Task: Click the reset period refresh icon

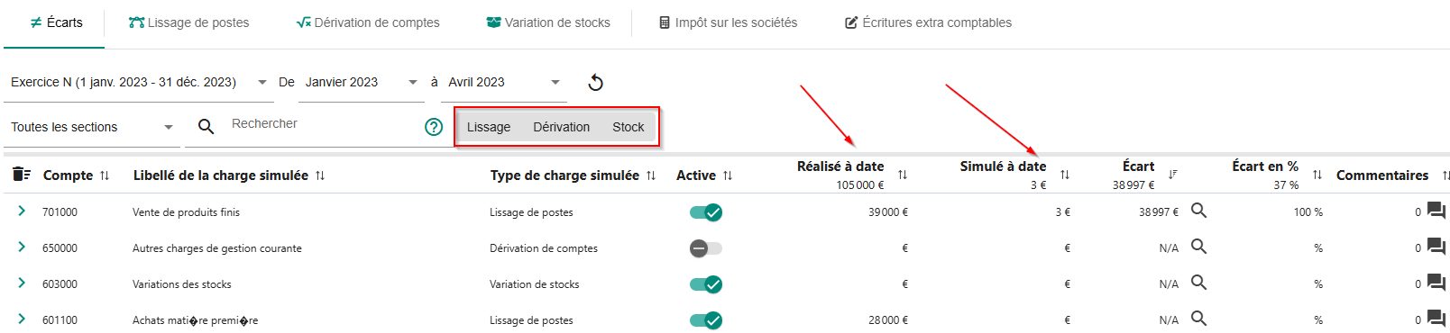Action: point(595,83)
